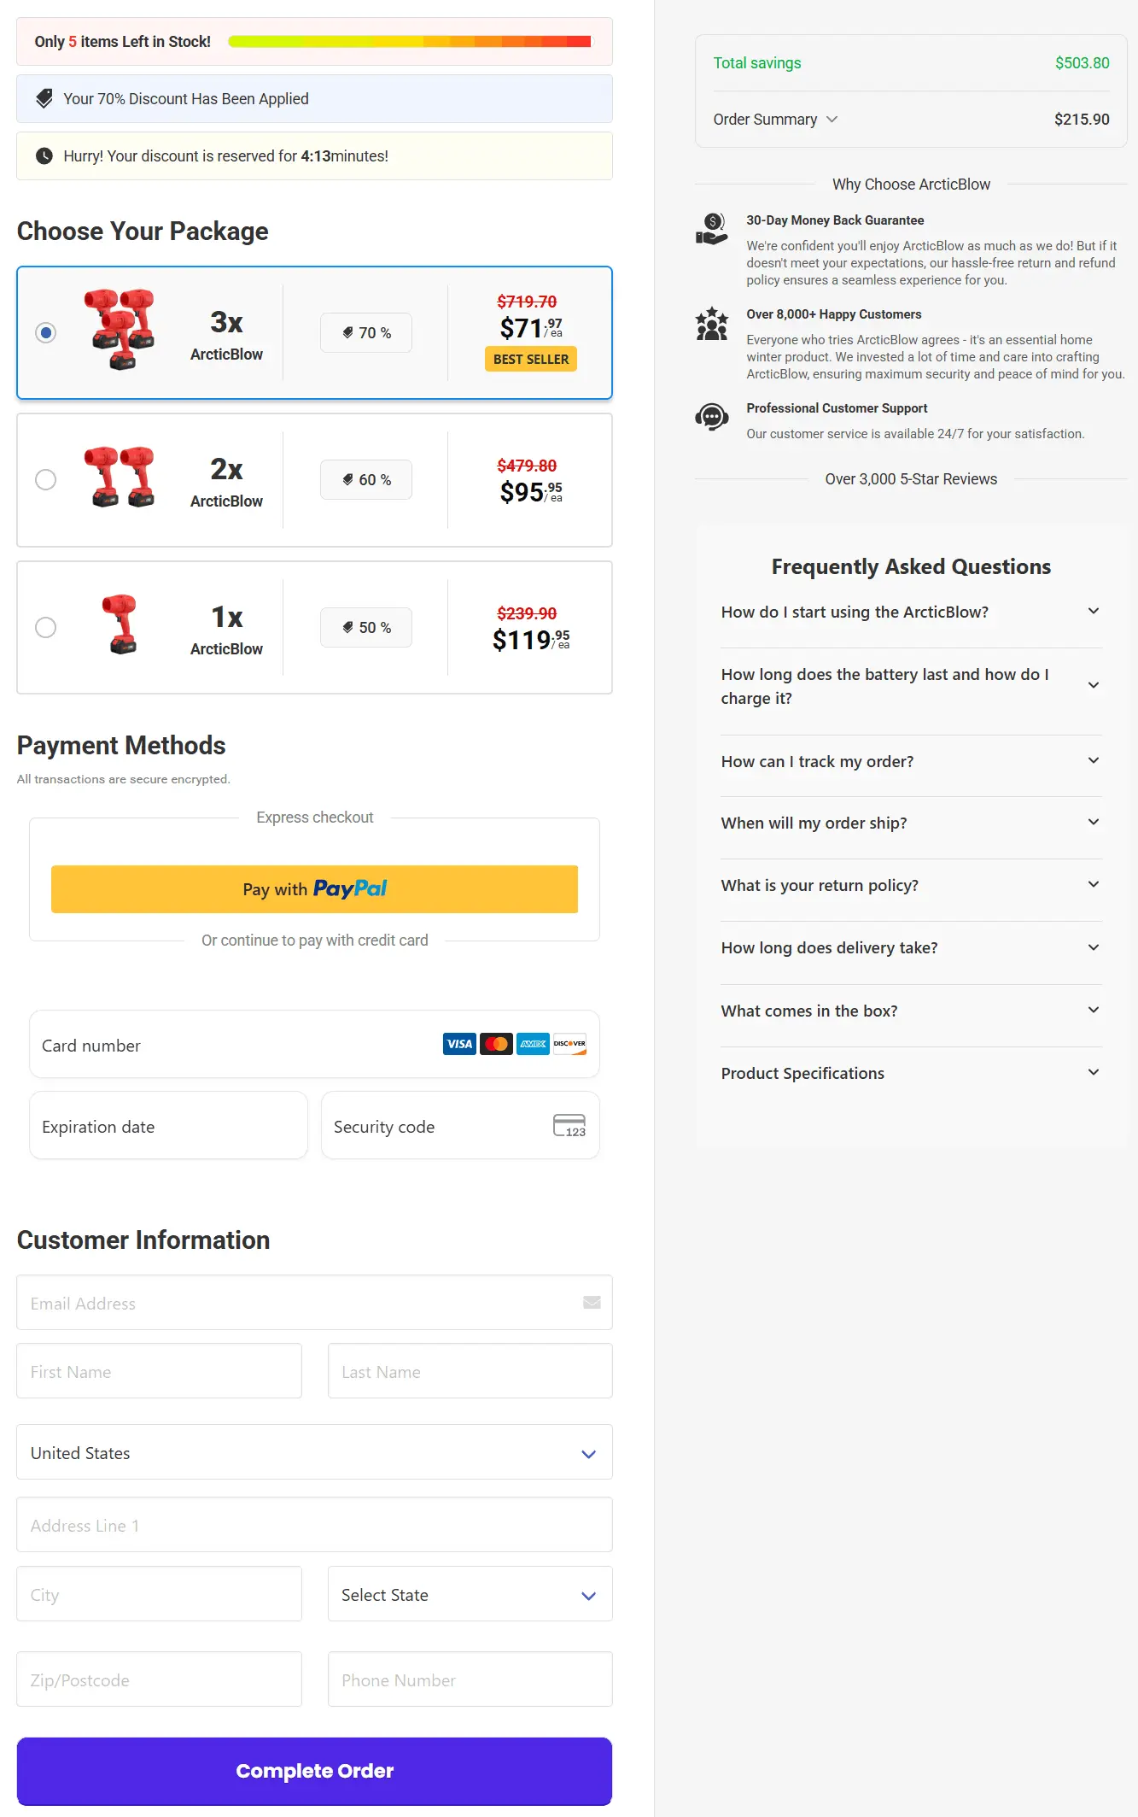Viewport: 1138px width, 1817px height.
Task: Click the Pay with PayPal button
Action: point(314,888)
